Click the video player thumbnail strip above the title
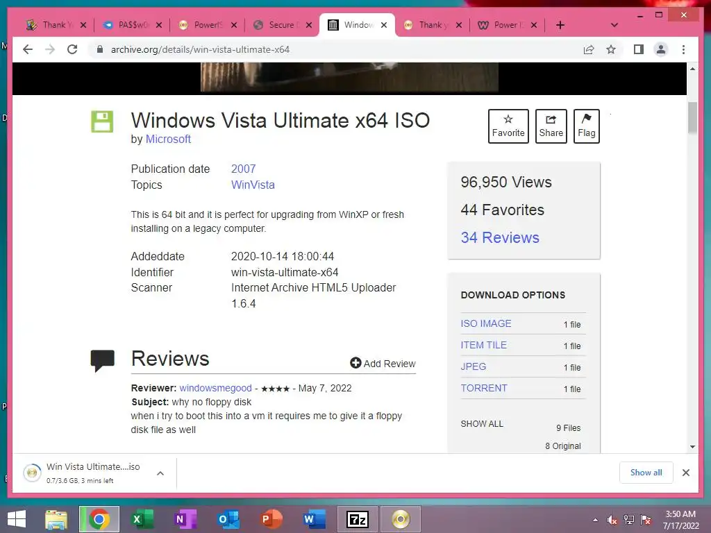 pos(349,78)
